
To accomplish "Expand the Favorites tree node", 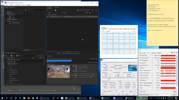I will point(6,12).
